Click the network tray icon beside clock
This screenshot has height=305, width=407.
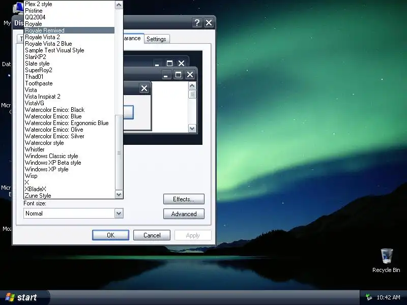[368, 297]
